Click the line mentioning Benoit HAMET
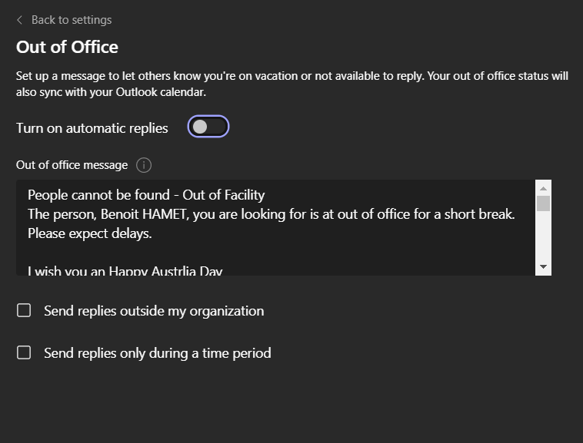The width and height of the screenshot is (583, 443). (x=271, y=215)
